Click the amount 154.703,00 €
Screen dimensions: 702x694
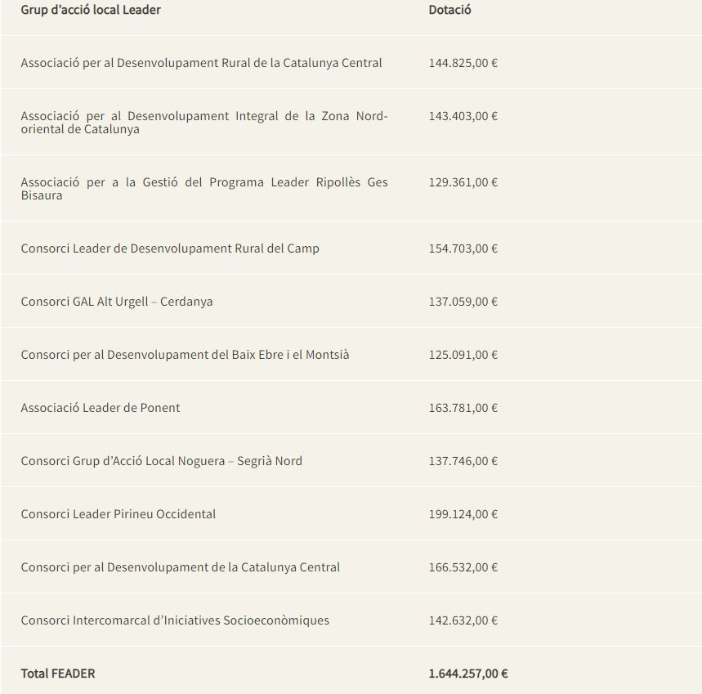(463, 248)
